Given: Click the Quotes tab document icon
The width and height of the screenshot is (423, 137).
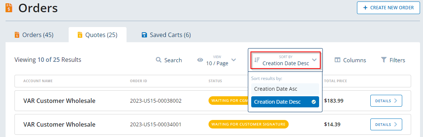Looking at the screenshot, I should [x=80, y=35].
